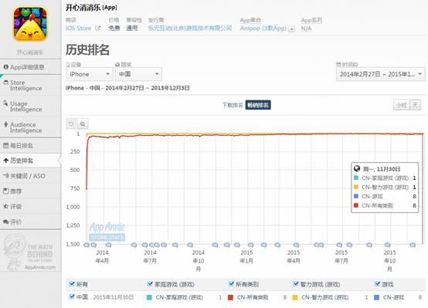
Task: Toggle the 家庭游戏 (游戏) checkbox
Action: pyautogui.click(x=150, y=284)
